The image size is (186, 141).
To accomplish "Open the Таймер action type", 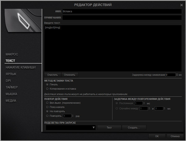I will tap(12, 87).
